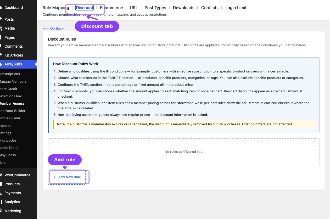The image size is (330, 219).
Task: Select the Discount tab
Action: pos(85,8)
